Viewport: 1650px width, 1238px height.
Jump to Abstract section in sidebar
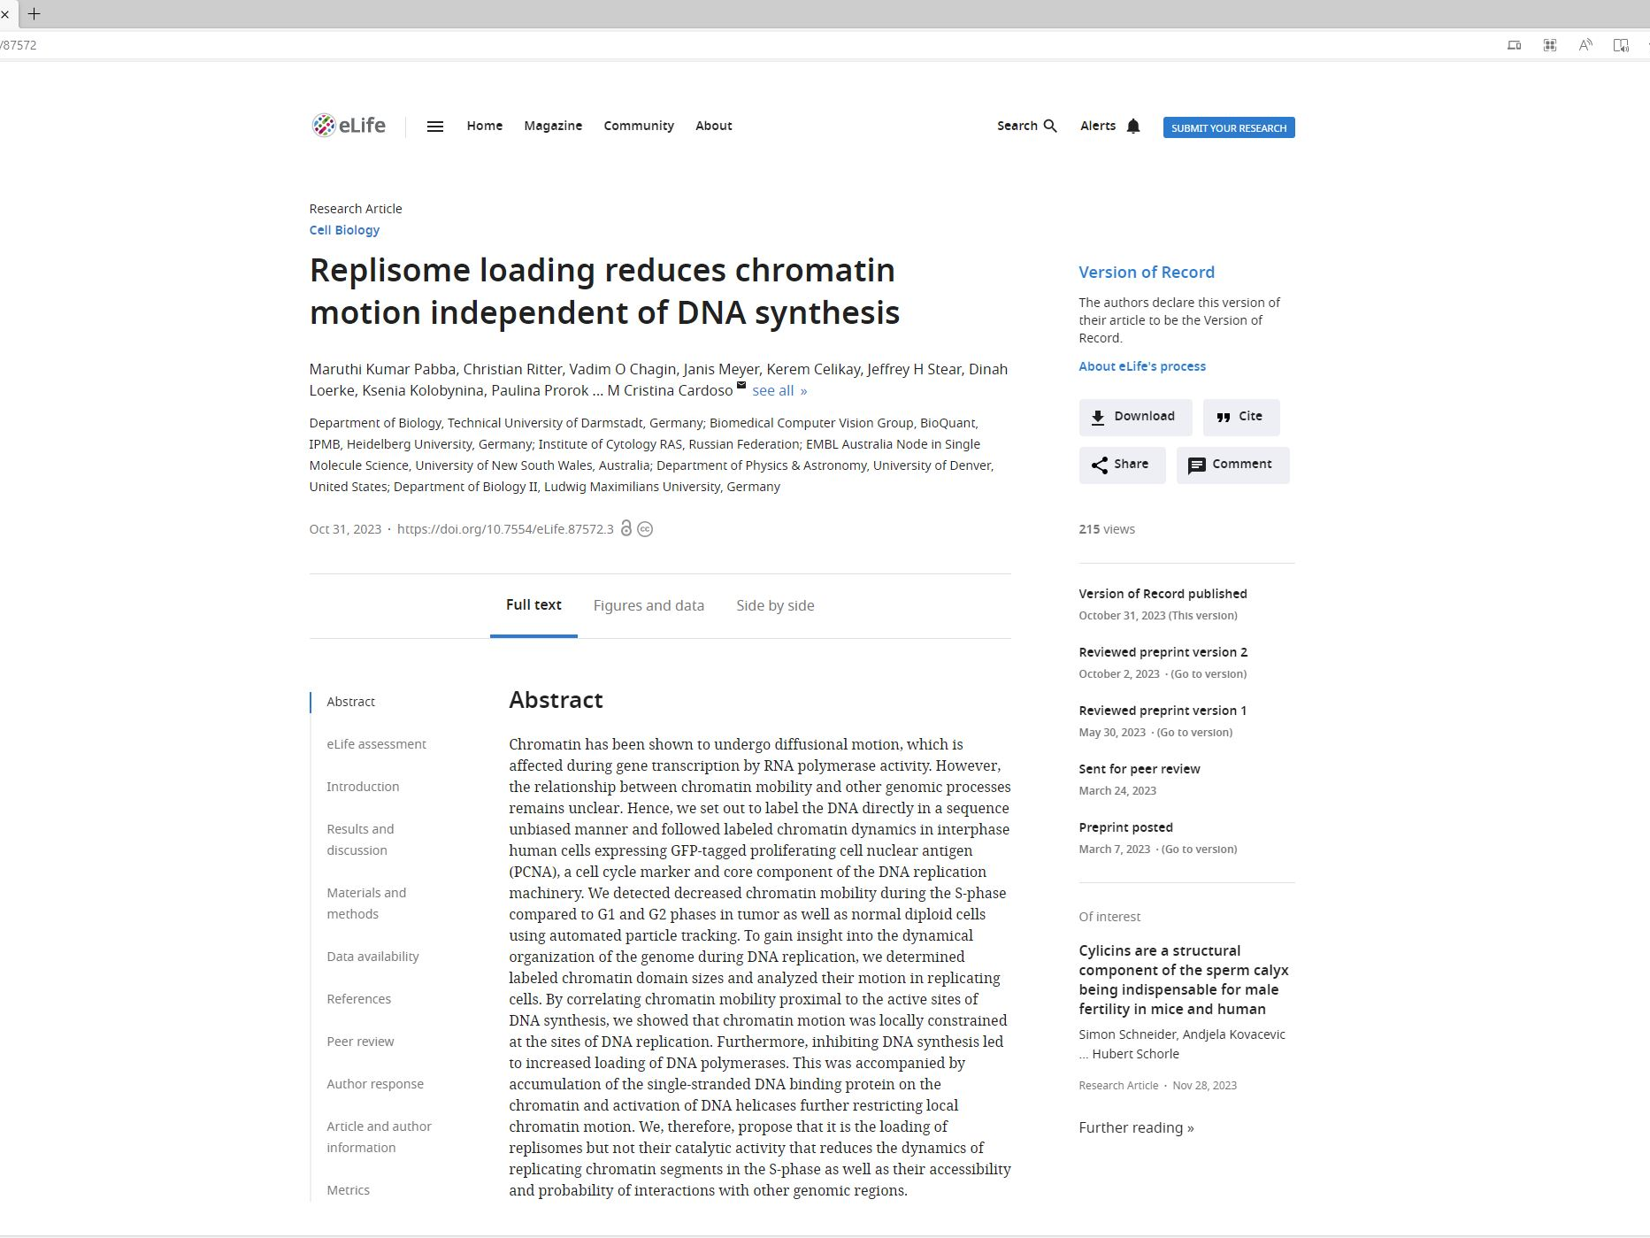(350, 702)
